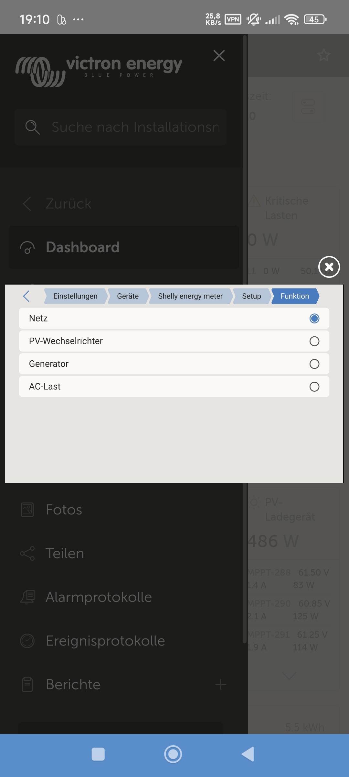Viewport: 349px width, 777px height.
Task: Close the settings popup with the round X icon
Action: tap(329, 267)
